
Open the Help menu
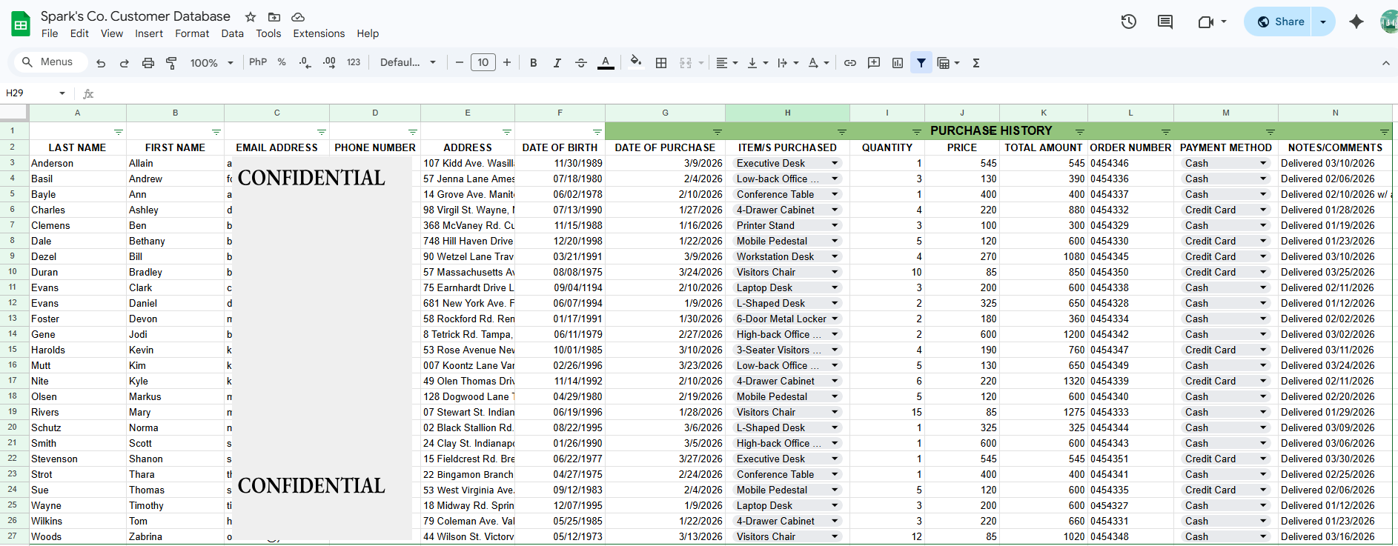pyautogui.click(x=368, y=33)
